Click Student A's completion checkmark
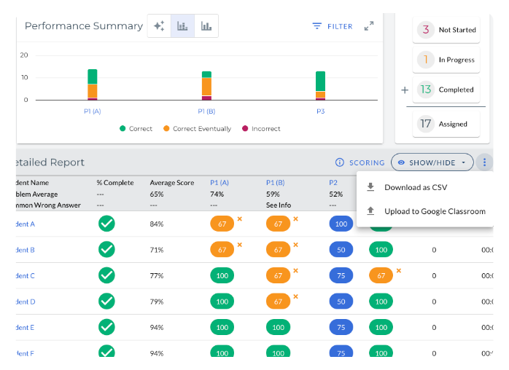 tap(106, 224)
